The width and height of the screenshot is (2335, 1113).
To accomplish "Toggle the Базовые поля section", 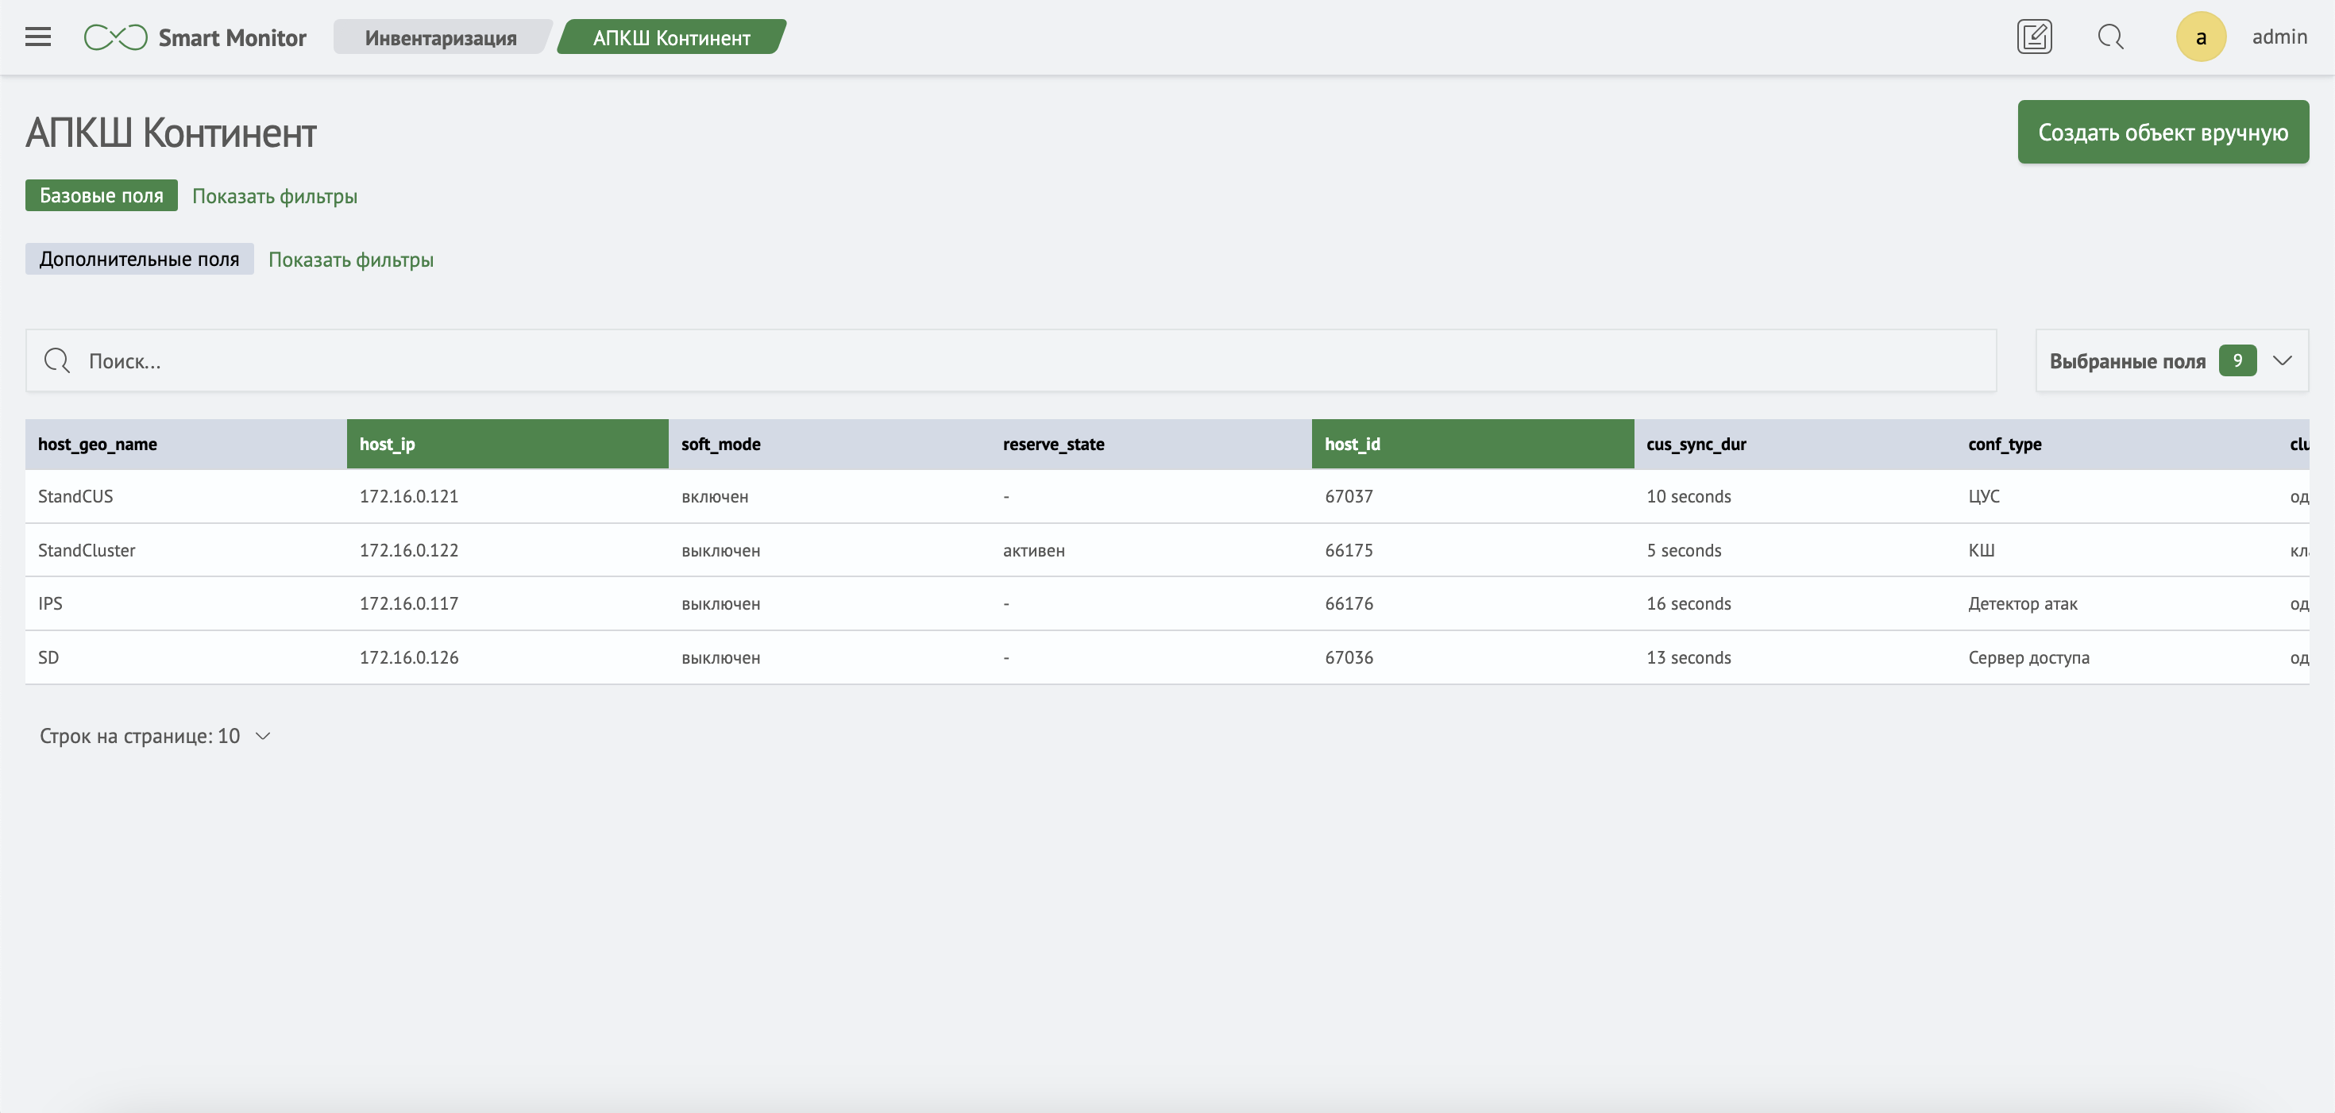I will click(x=102, y=196).
